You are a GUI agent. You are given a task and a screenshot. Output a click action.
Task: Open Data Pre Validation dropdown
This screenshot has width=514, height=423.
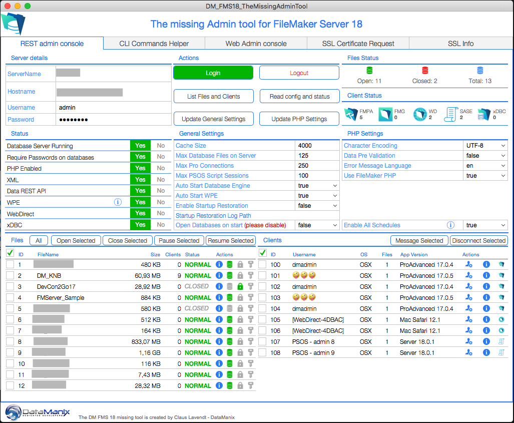[485, 155]
